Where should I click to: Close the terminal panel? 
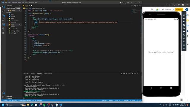coord(140,73)
